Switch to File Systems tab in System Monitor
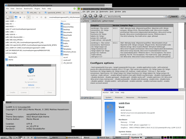 [x=143, y=98]
